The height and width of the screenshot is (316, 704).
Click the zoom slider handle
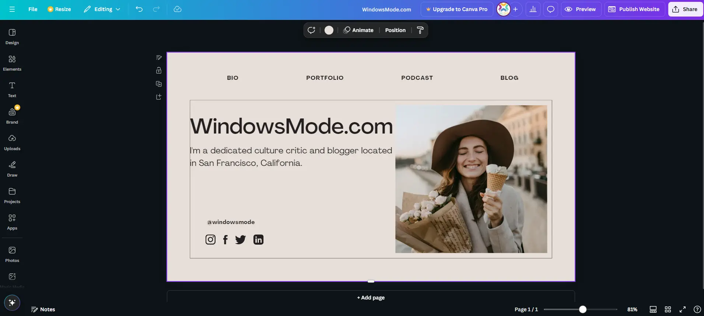click(583, 309)
